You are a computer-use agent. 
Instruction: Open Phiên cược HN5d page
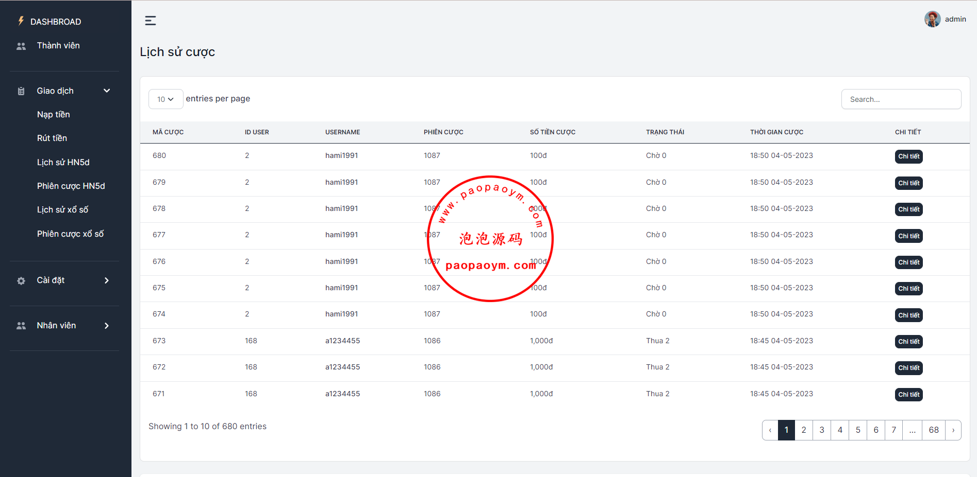71,186
